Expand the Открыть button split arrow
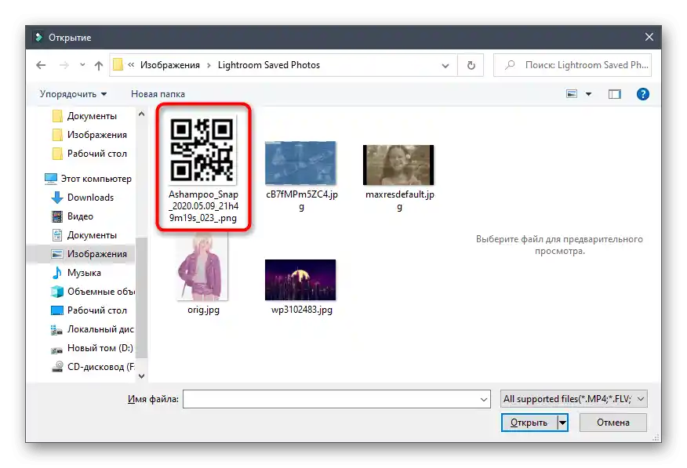 coord(562,423)
